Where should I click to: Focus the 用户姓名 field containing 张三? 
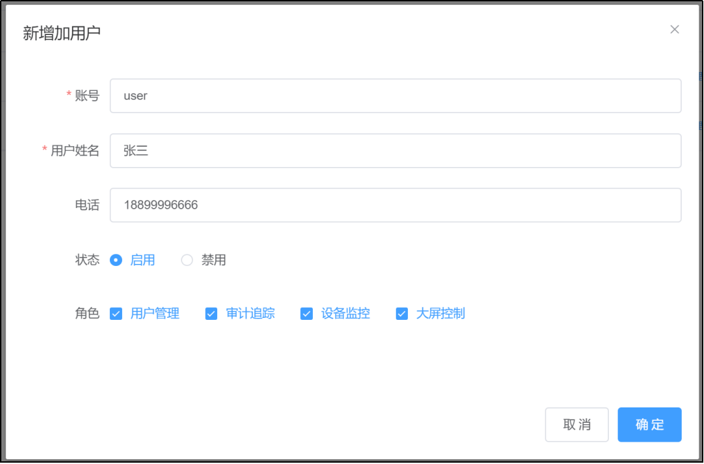[396, 151]
